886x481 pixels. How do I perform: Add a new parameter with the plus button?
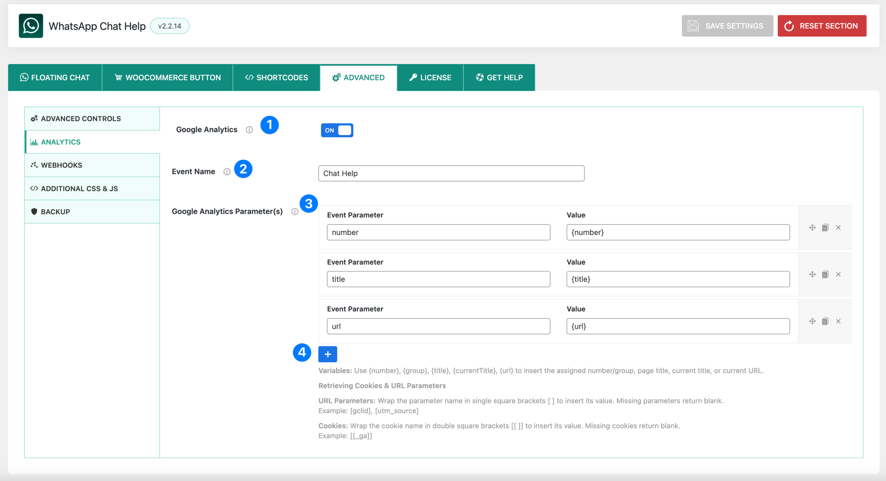(x=327, y=354)
